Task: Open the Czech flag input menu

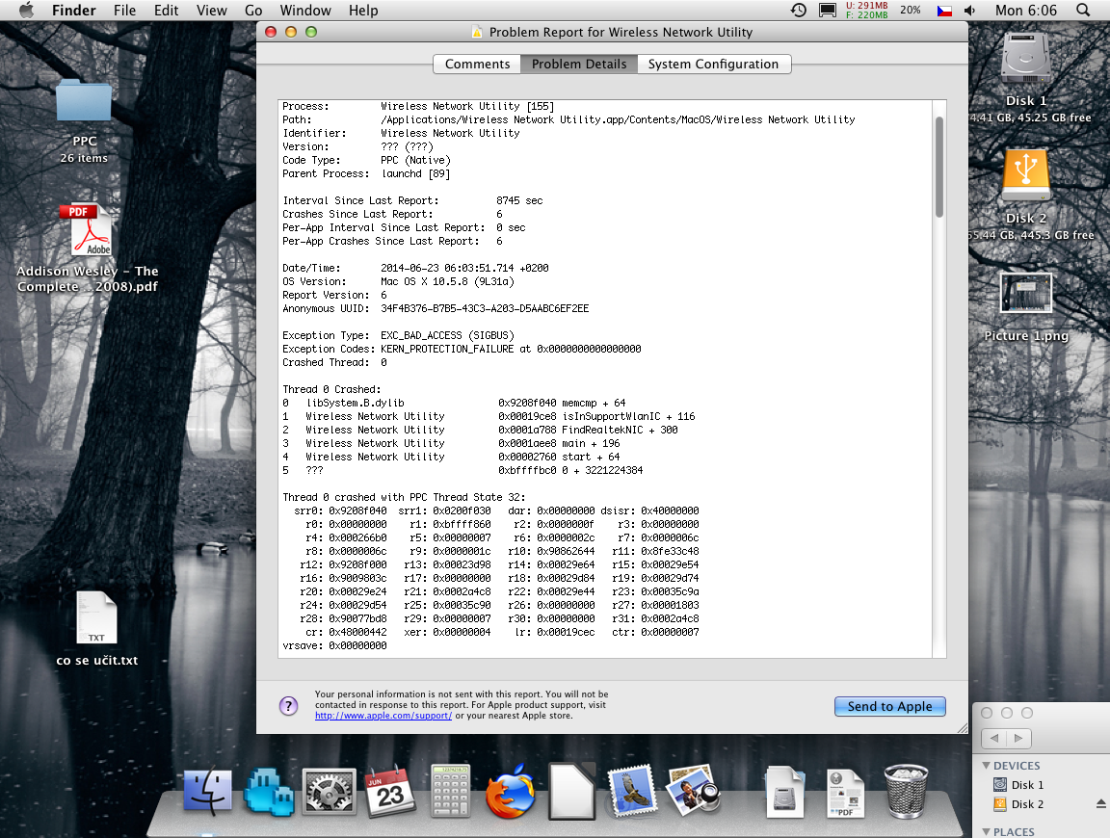Action: pyautogui.click(x=944, y=11)
